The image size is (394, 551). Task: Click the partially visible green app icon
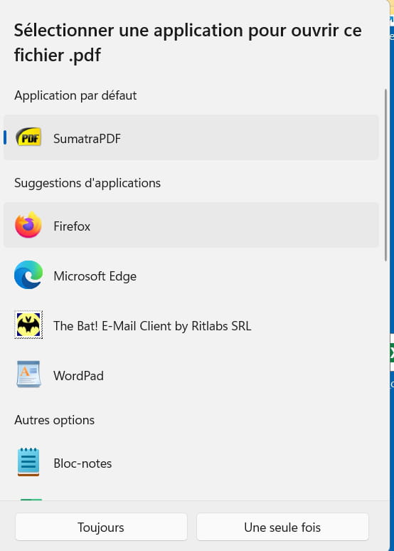pos(31,499)
